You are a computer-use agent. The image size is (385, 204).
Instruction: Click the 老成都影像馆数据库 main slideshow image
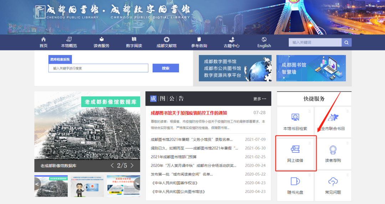[87, 125]
